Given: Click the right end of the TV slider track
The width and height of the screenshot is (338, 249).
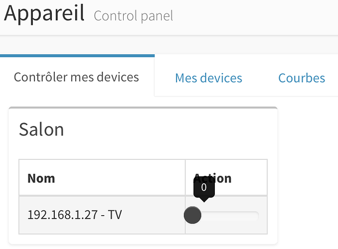Looking at the screenshot, I should point(255,216).
